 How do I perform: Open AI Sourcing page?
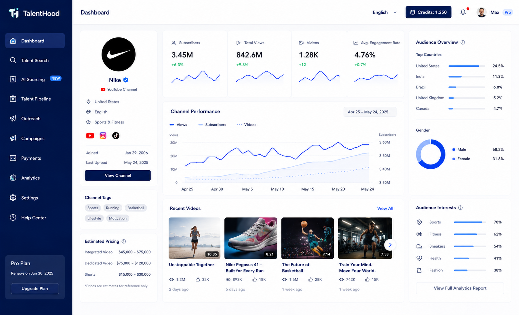point(35,79)
